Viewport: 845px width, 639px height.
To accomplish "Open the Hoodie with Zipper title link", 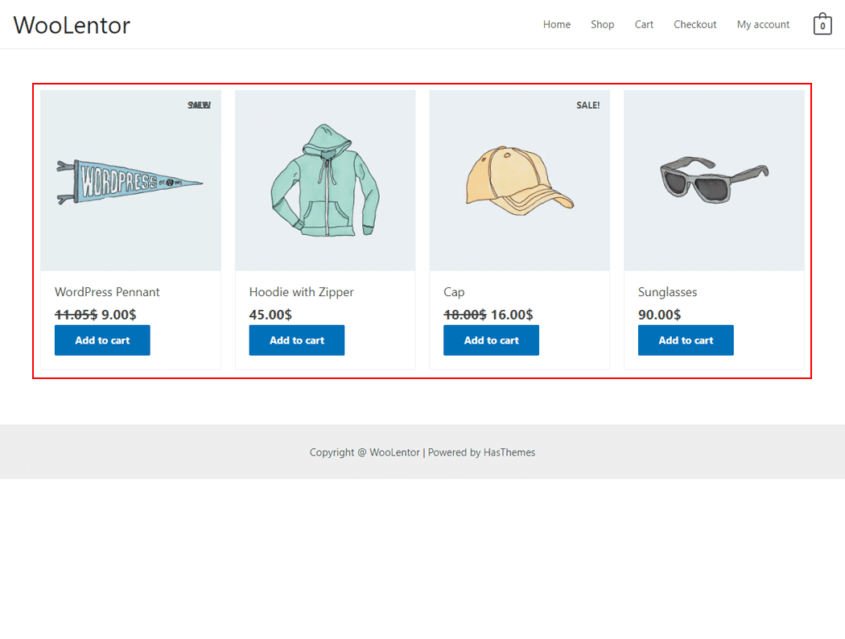I will (x=301, y=292).
